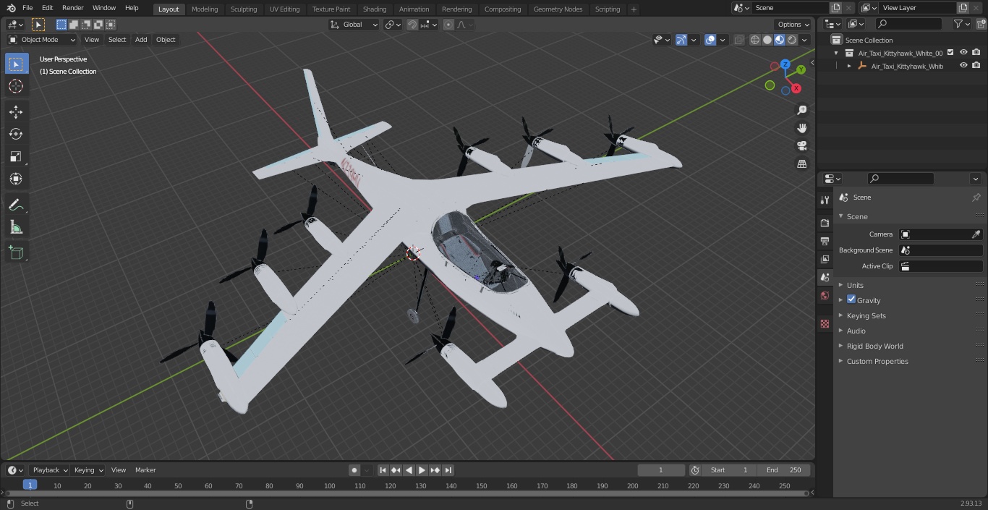Click the current frame field

(x=660, y=470)
